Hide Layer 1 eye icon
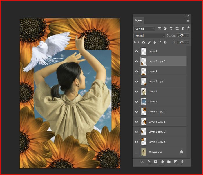Viewport: 203px width, 175px height. [x=137, y=92]
